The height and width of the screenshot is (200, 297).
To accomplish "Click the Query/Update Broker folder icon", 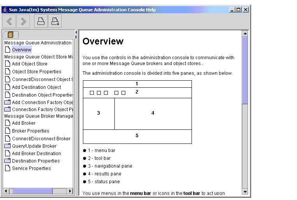I will 7,146.
